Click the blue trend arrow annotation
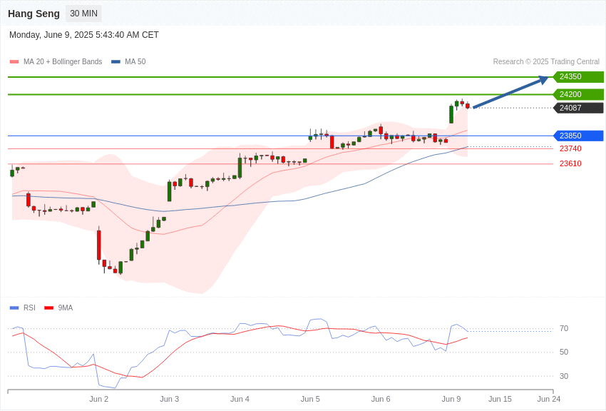Image resolution: width=606 pixels, height=411 pixels. [x=510, y=93]
